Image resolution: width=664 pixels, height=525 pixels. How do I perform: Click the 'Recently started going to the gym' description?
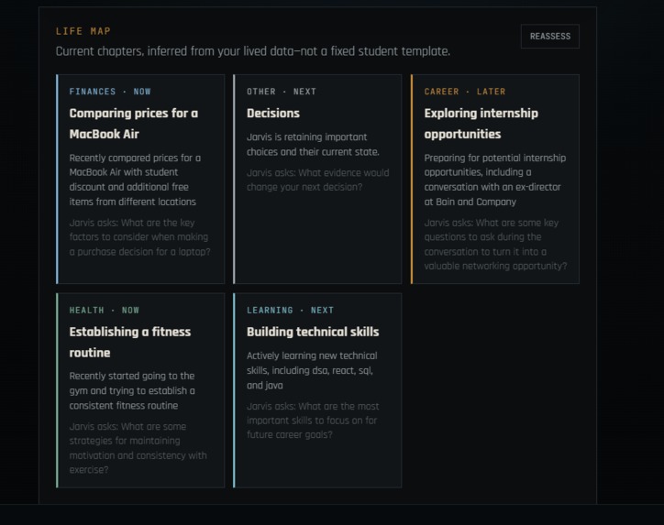[132, 390]
